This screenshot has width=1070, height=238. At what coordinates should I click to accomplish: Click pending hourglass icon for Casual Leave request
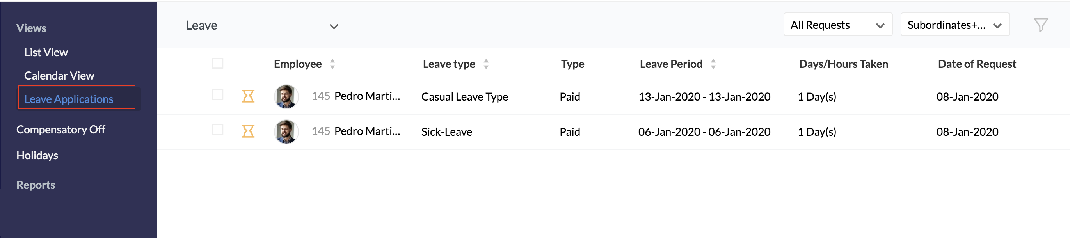pos(248,96)
